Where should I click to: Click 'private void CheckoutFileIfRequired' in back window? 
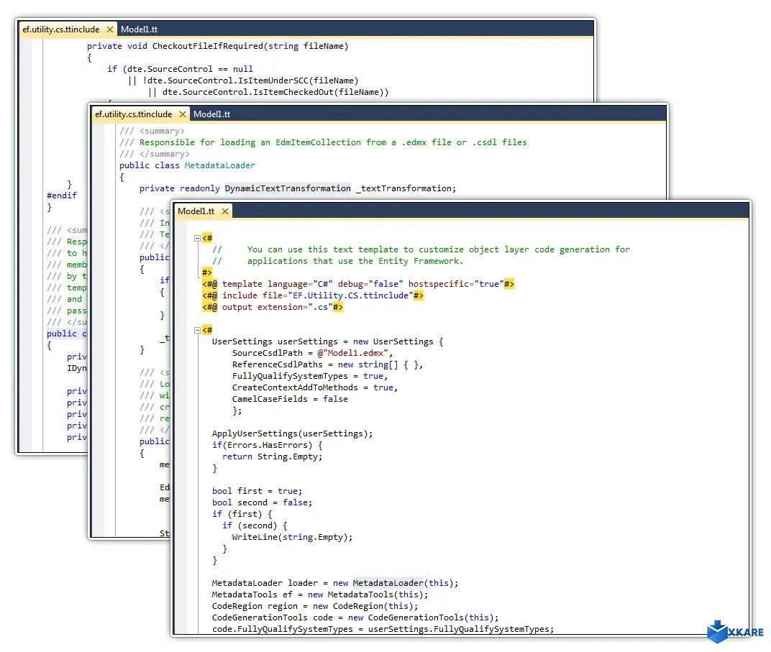coord(217,46)
